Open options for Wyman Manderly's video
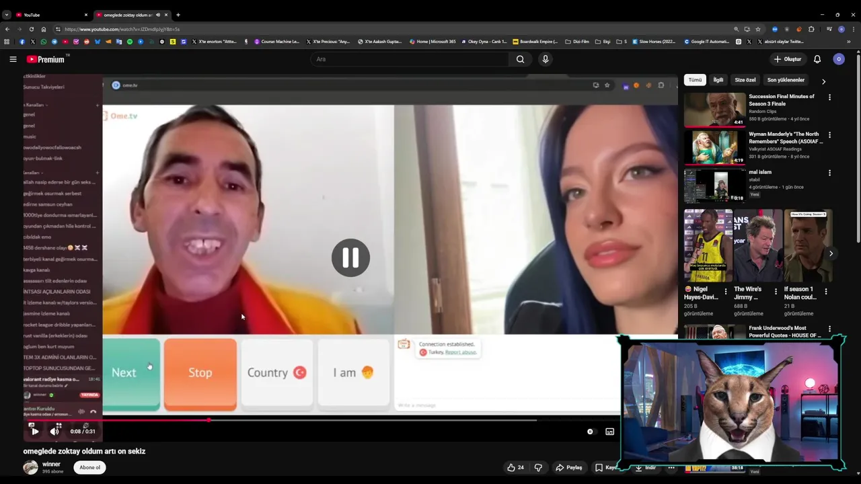This screenshot has height=484, width=861. pyautogui.click(x=829, y=135)
